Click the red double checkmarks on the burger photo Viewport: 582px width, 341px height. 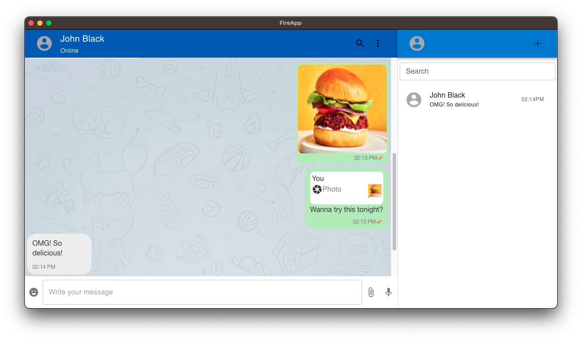pos(380,157)
